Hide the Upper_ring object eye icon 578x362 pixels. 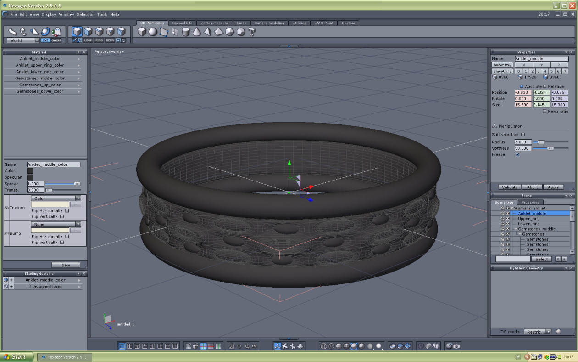[507, 219]
